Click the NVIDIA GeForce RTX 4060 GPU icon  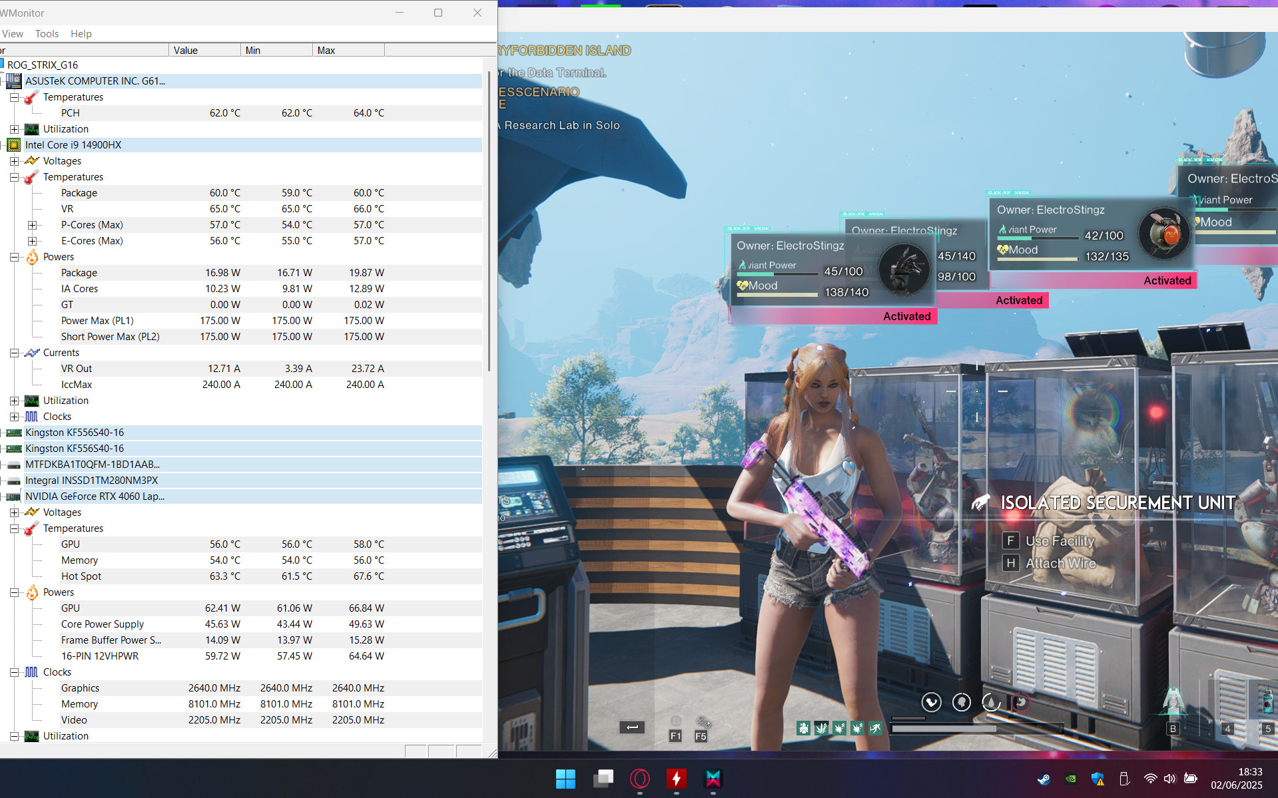click(x=14, y=497)
